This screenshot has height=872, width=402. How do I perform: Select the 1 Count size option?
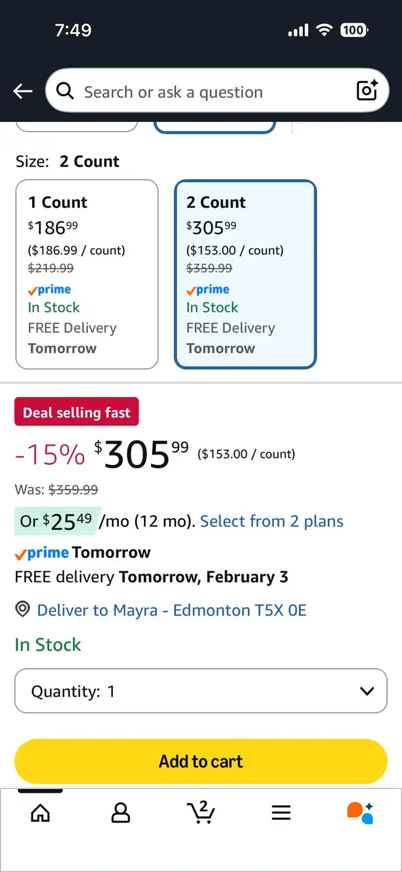click(87, 274)
